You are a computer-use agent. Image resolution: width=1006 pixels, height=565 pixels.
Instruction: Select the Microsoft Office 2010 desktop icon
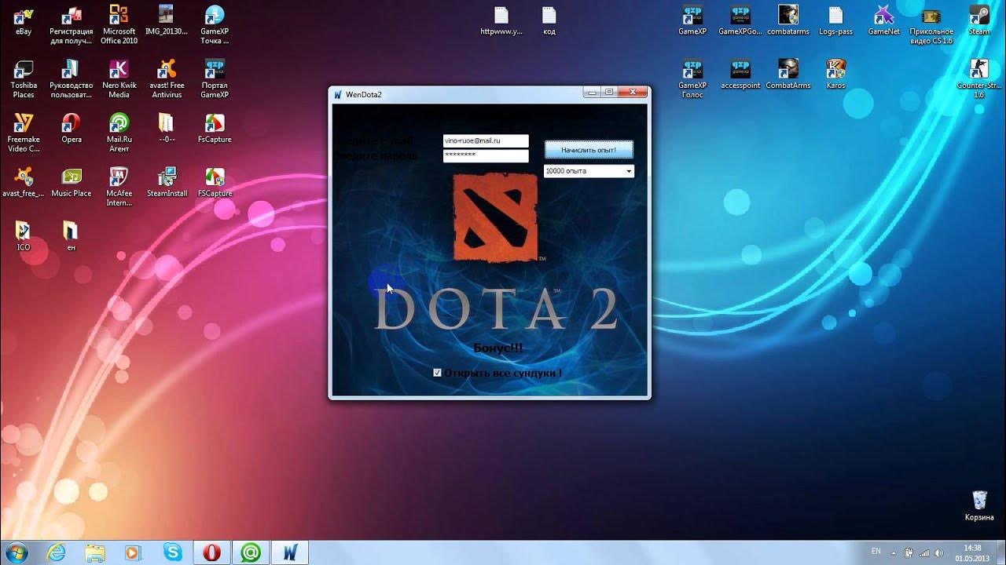(119, 24)
